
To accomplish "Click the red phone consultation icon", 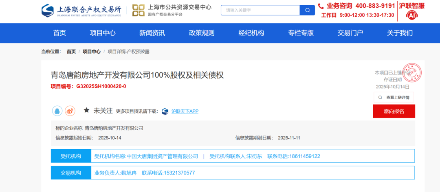I will click(x=321, y=6).
